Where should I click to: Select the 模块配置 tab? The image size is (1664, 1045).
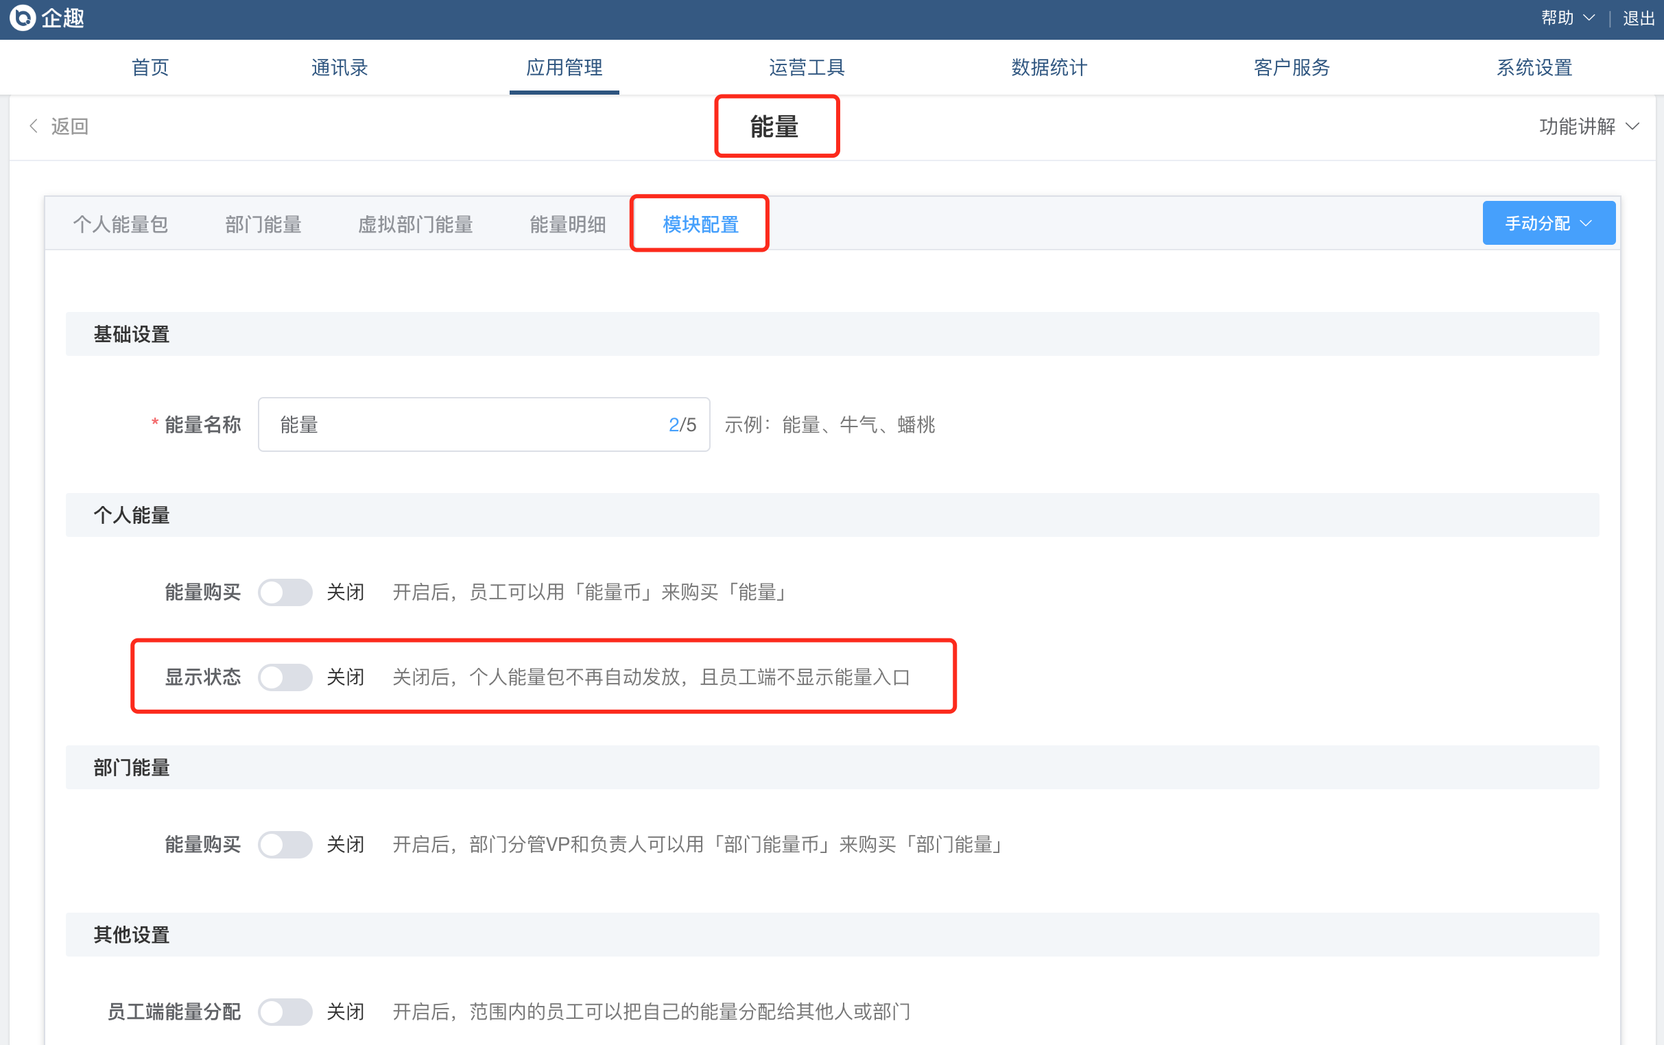point(700,224)
